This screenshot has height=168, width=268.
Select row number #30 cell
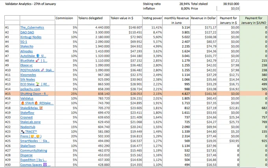tap(12, 165)
